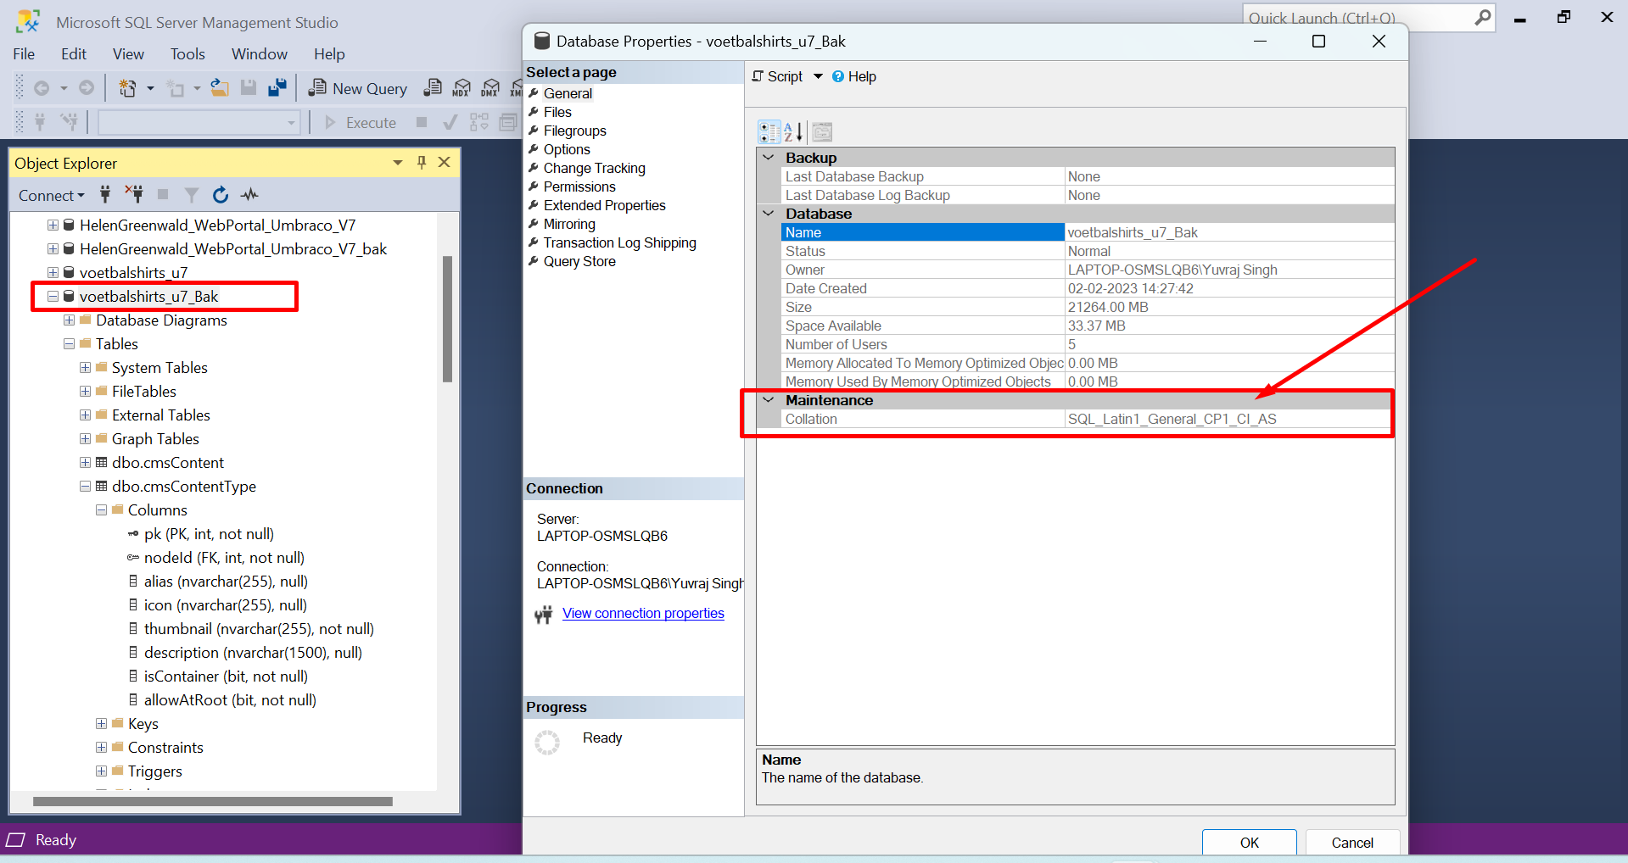Click the Database Engine Query icon
Viewport: 1628px width, 863px height.
point(433,88)
